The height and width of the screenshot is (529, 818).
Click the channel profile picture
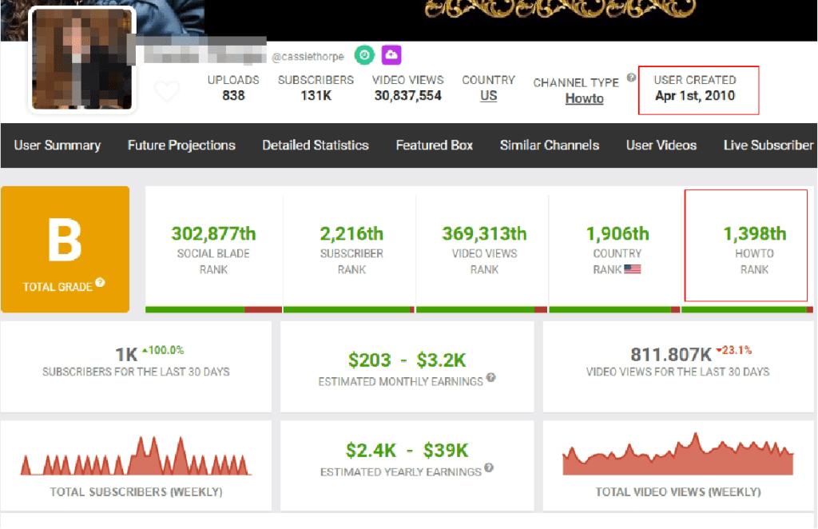point(83,61)
